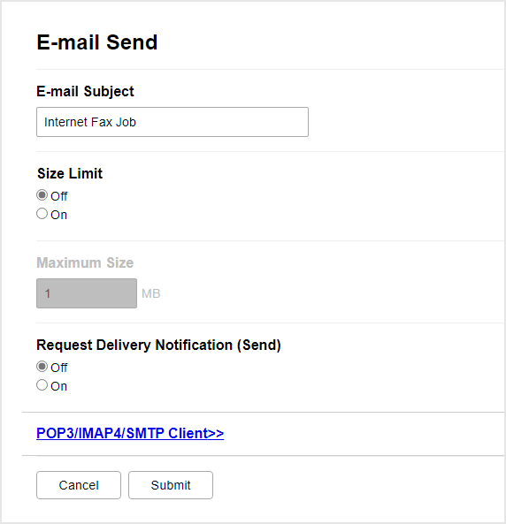The height and width of the screenshot is (524, 506).
Task: Submit the E-mail Send settings
Action: point(171,485)
